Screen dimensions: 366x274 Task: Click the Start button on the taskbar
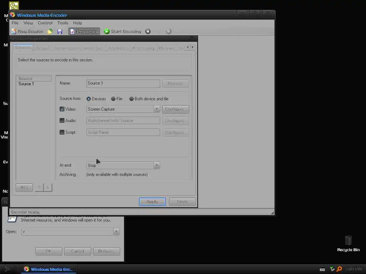[x=8, y=269]
